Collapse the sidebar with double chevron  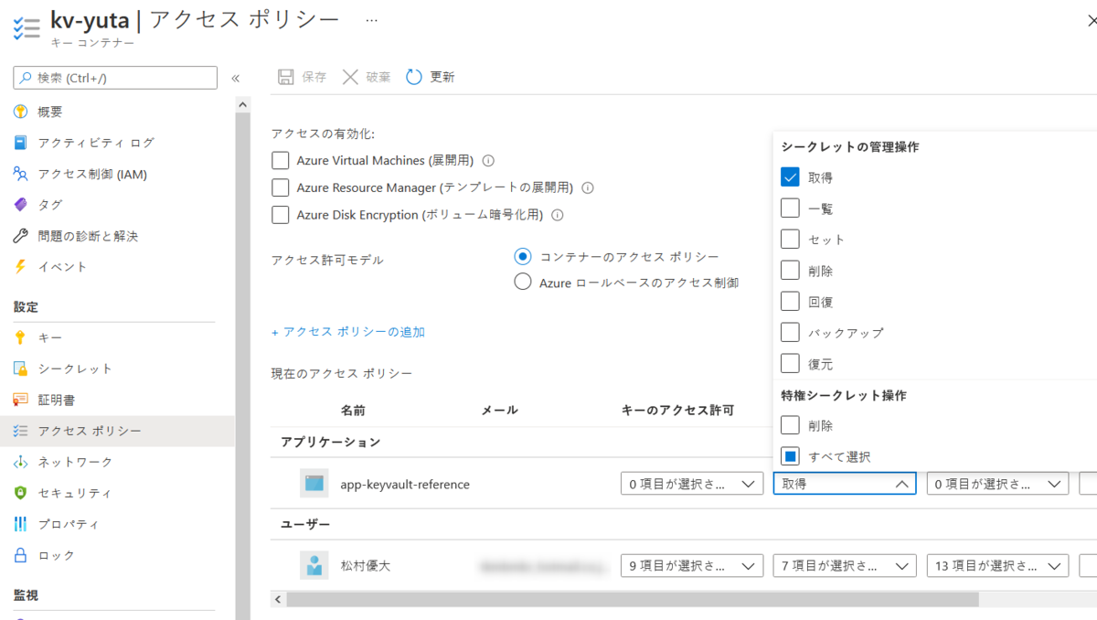click(235, 78)
